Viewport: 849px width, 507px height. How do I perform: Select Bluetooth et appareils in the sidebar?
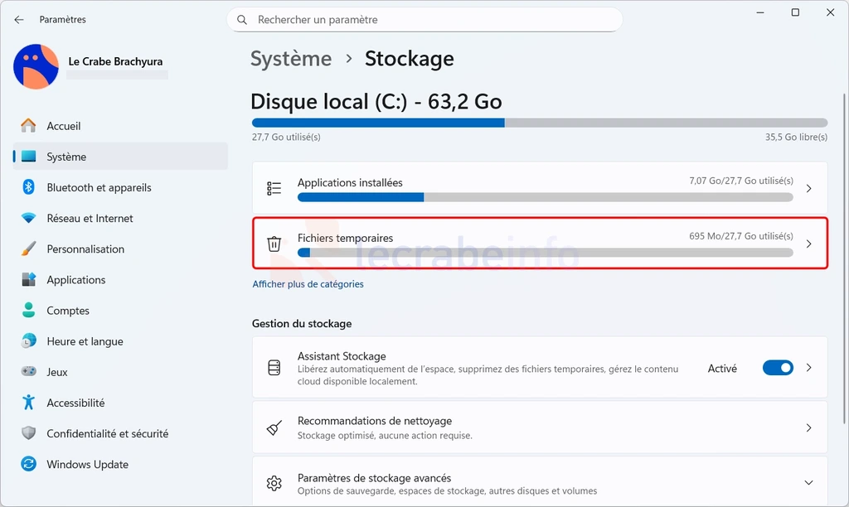coord(120,187)
